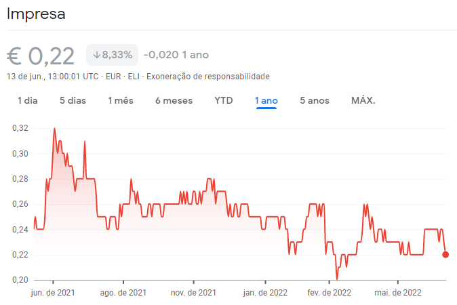Click the 0,20 y-axis label

click(x=20, y=280)
